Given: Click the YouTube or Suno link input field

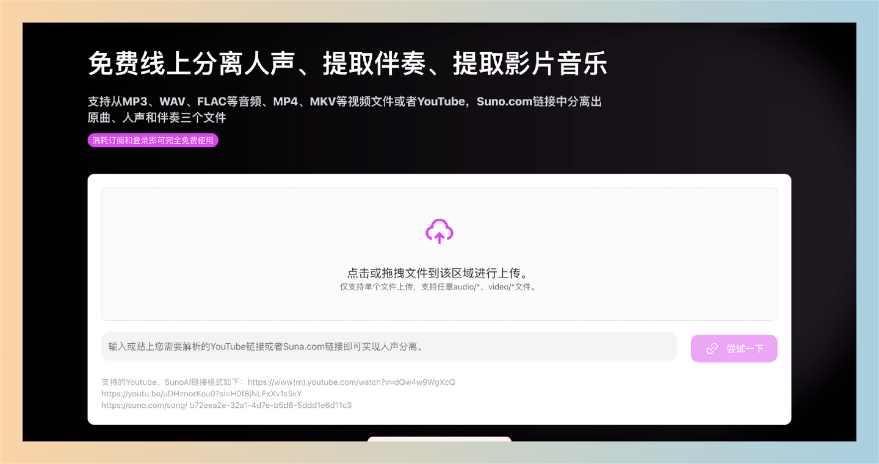Looking at the screenshot, I should tap(389, 346).
